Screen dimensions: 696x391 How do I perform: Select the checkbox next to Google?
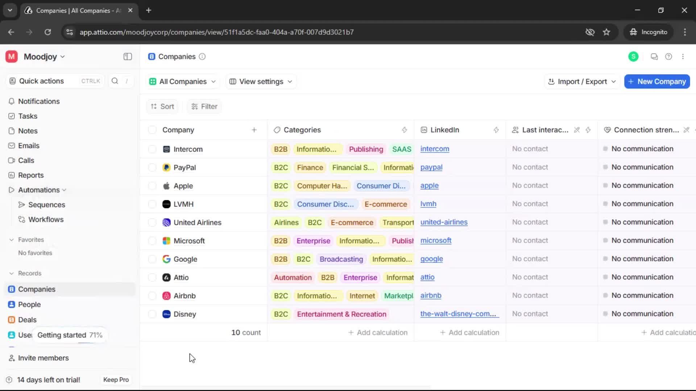coord(152,259)
